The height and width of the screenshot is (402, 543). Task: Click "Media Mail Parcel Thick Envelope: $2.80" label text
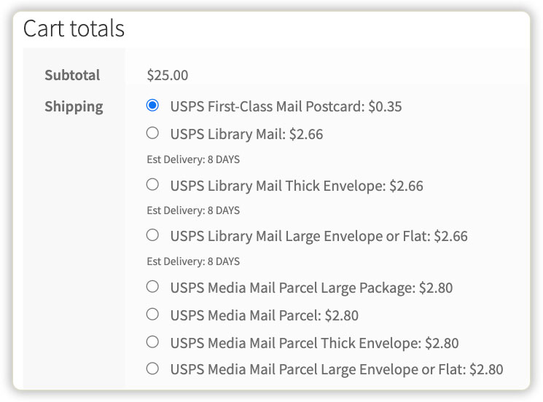(314, 343)
